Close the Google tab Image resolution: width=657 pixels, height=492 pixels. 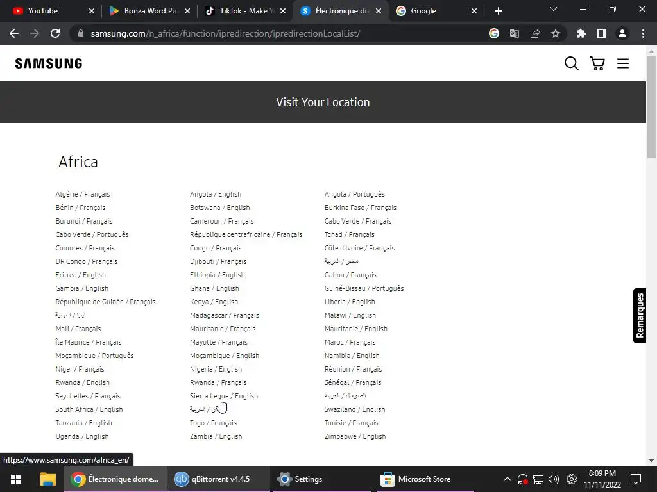(474, 11)
